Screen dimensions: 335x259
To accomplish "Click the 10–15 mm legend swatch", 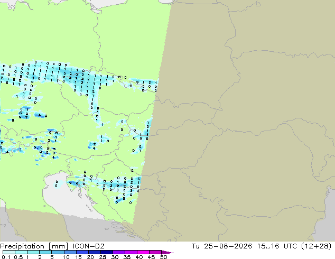I will 70,252.
